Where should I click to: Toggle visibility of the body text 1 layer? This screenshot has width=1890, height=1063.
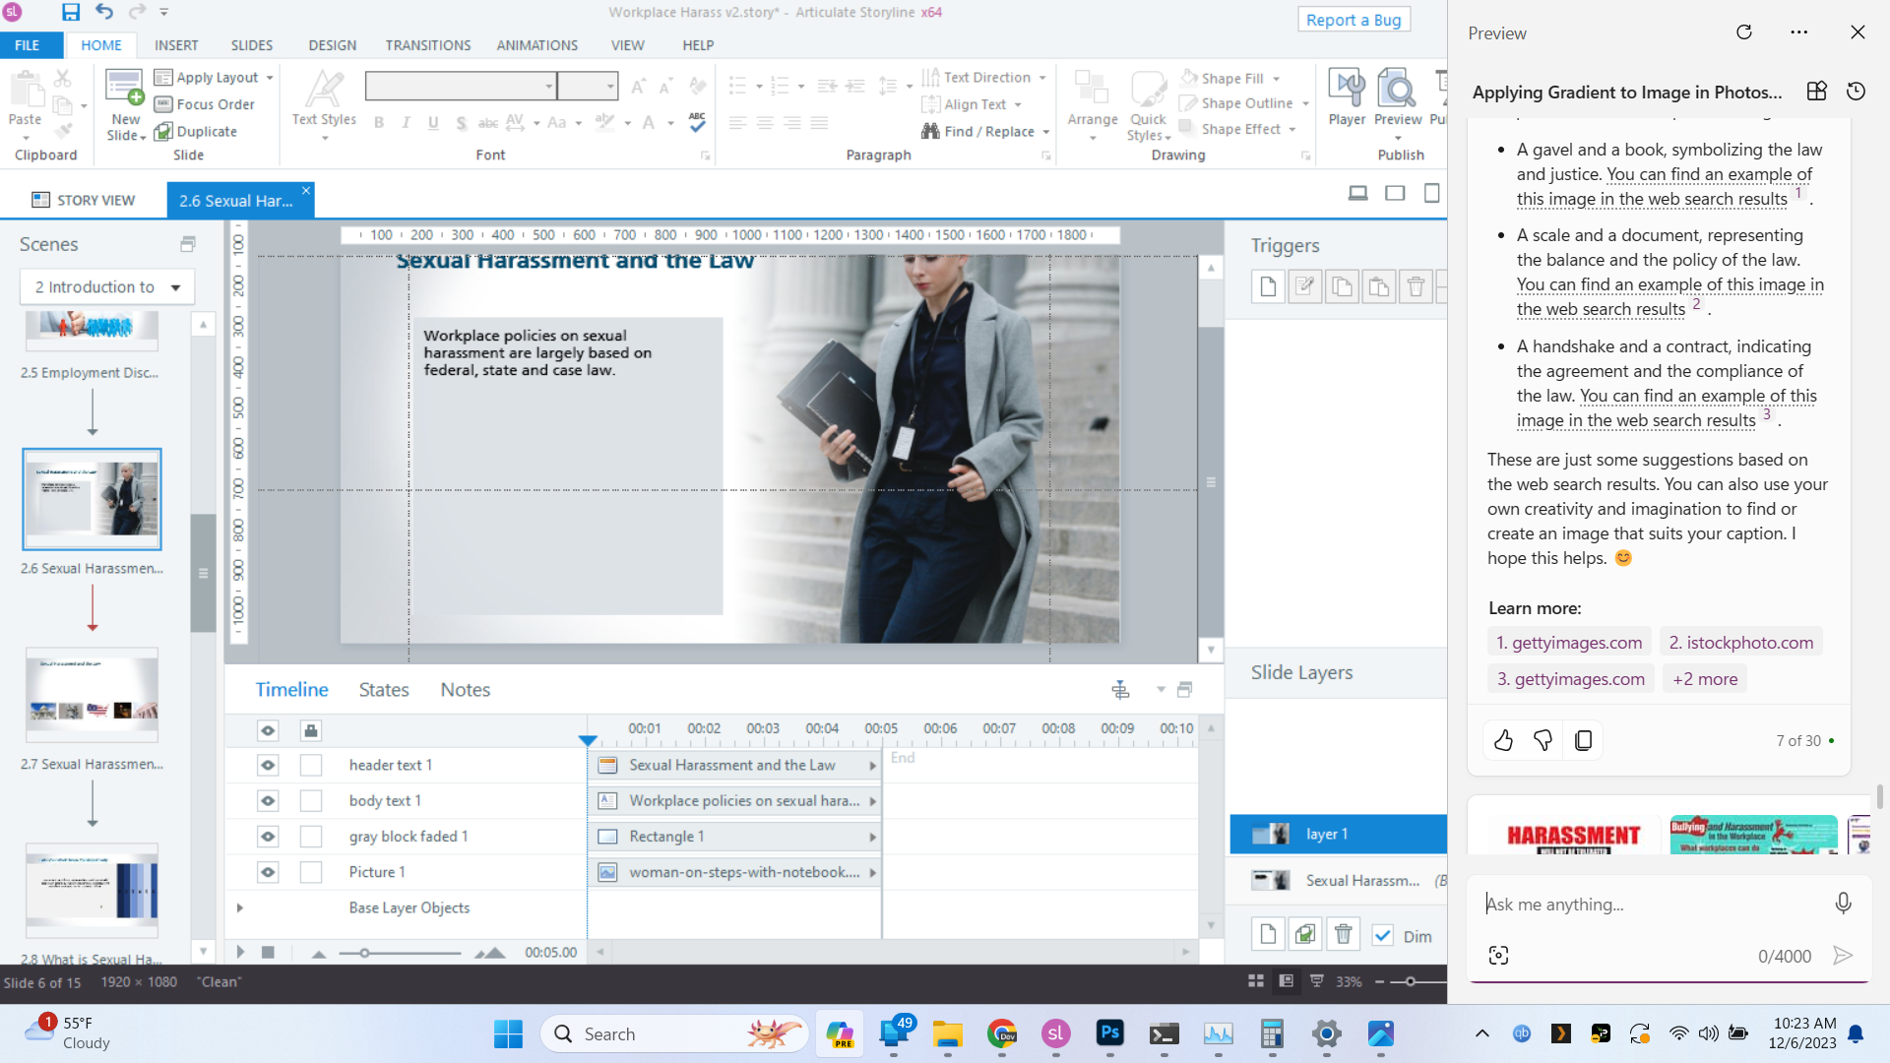(x=267, y=800)
